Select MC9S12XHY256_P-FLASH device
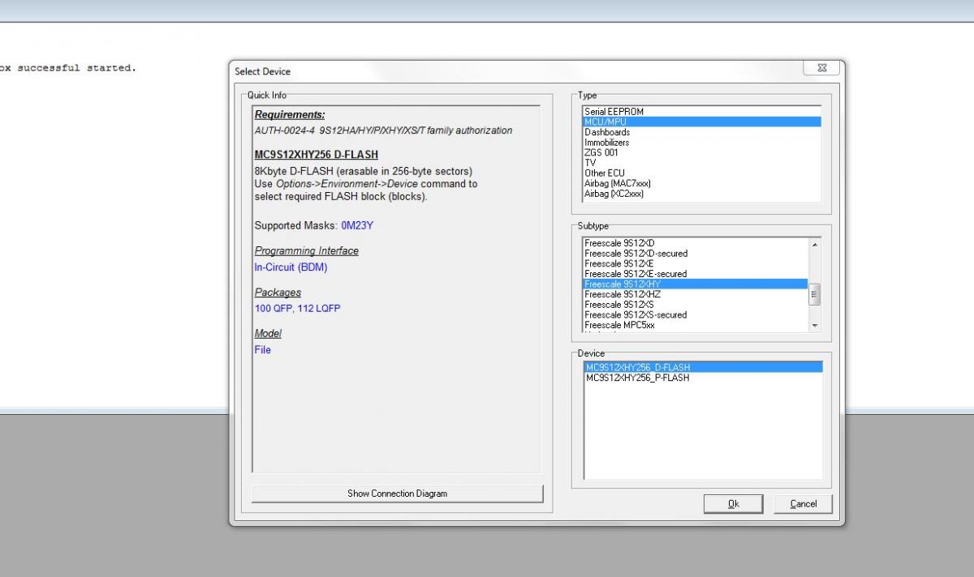974x577 pixels. pyautogui.click(x=703, y=378)
